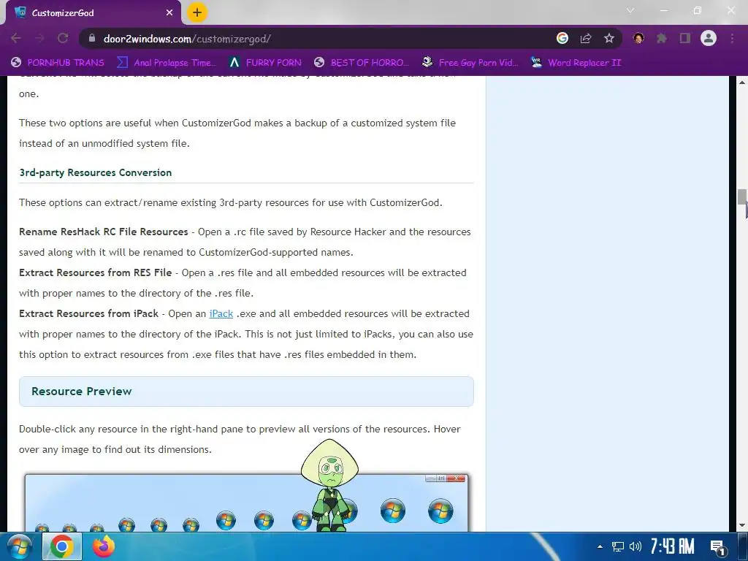Reload the current page
The width and height of the screenshot is (748, 561).
tap(63, 38)
